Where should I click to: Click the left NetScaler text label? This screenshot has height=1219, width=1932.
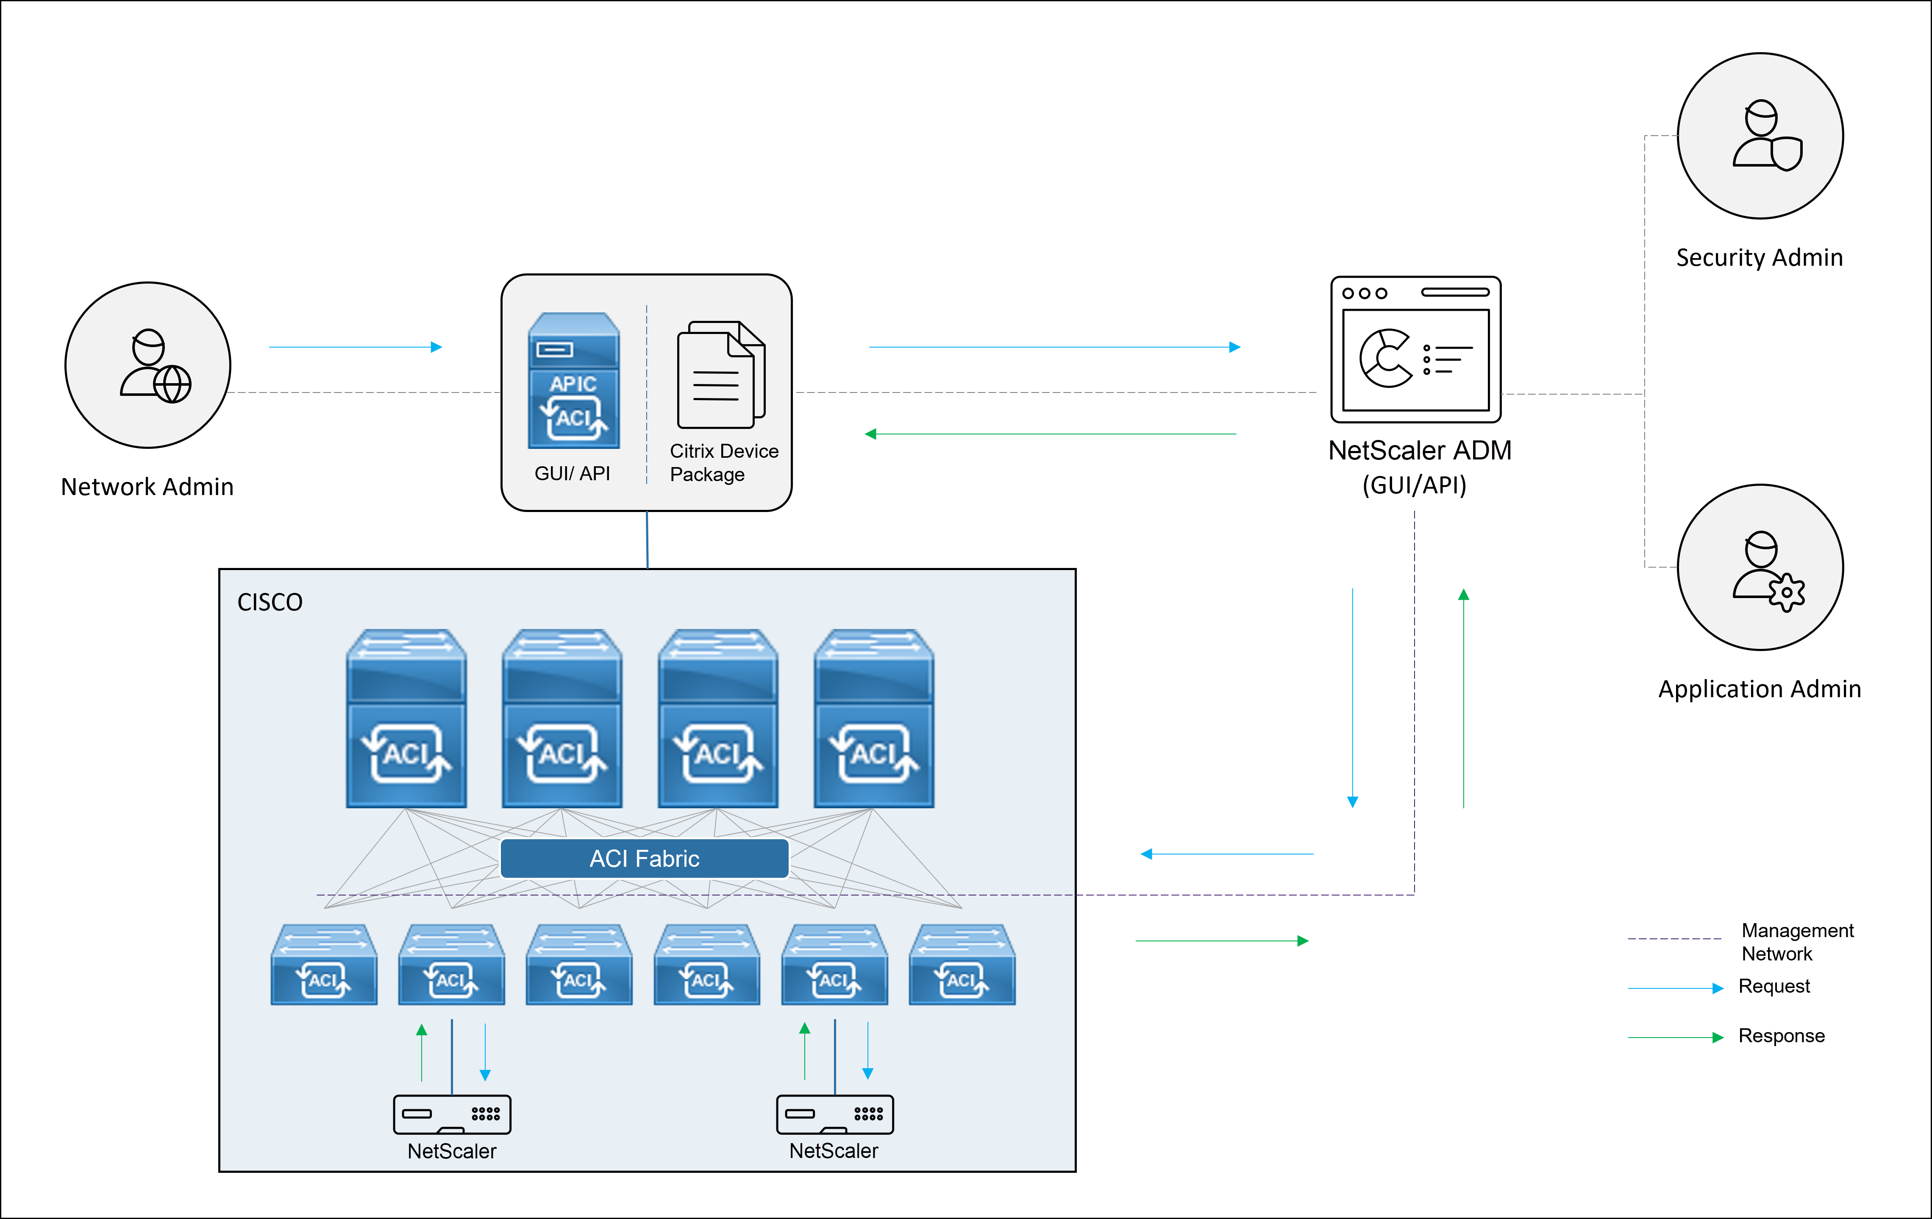(452, 1152)
